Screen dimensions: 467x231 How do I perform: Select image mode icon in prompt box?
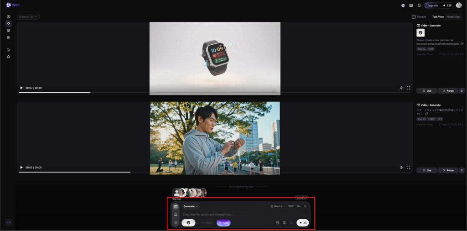tap(176, 215)
